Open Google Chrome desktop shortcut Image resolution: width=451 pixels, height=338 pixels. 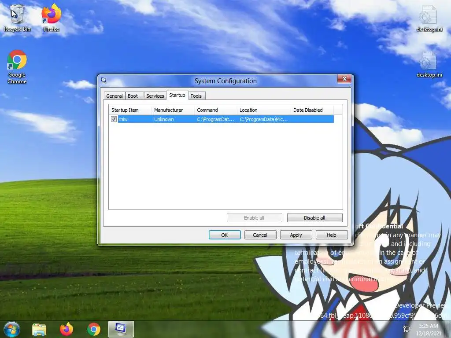click(17, 67)
